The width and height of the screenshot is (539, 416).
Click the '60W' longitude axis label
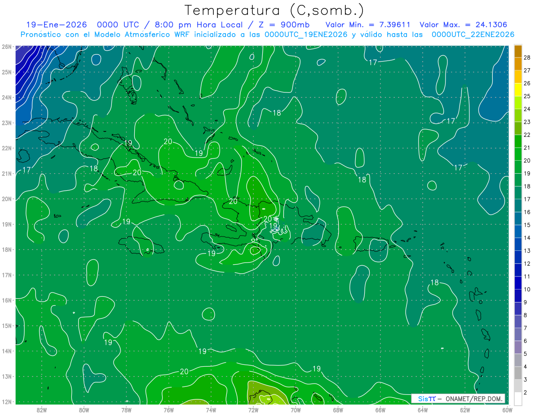[508, 410]
